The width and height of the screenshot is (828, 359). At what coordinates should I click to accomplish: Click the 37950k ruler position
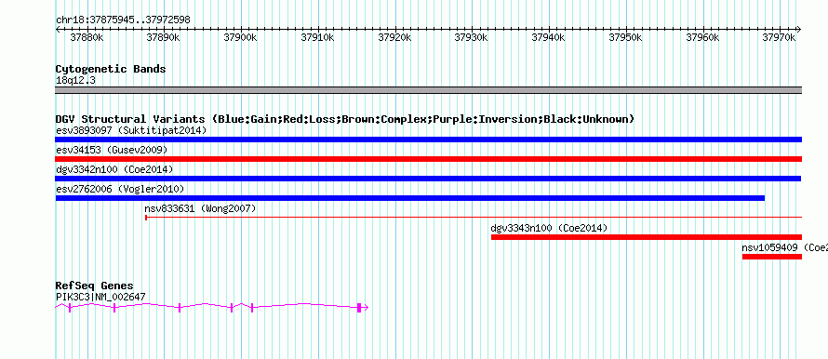click(x=626, y=37)
